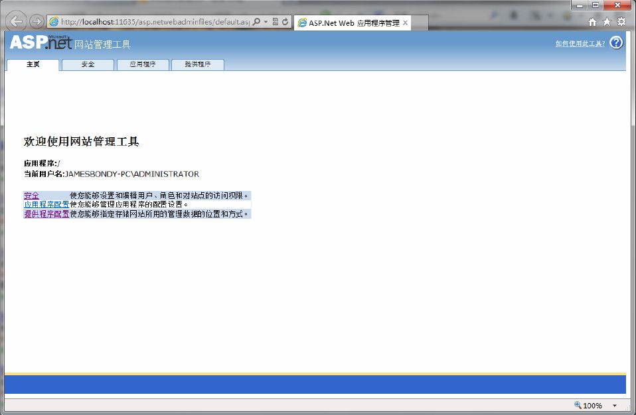
Task: Open the blank new-tab button
Action: pos(420,23)
